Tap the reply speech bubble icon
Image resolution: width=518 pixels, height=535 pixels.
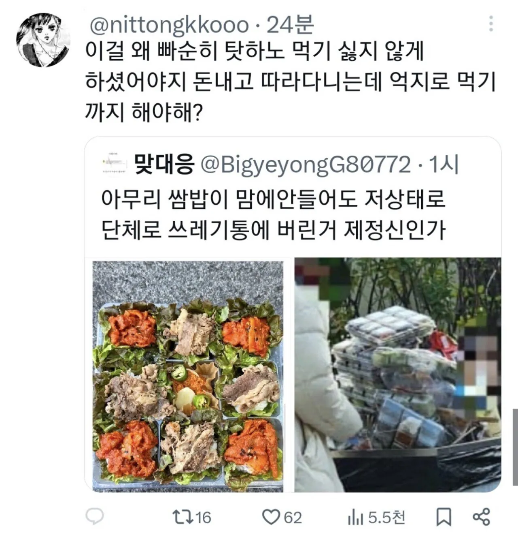point(95,517)
